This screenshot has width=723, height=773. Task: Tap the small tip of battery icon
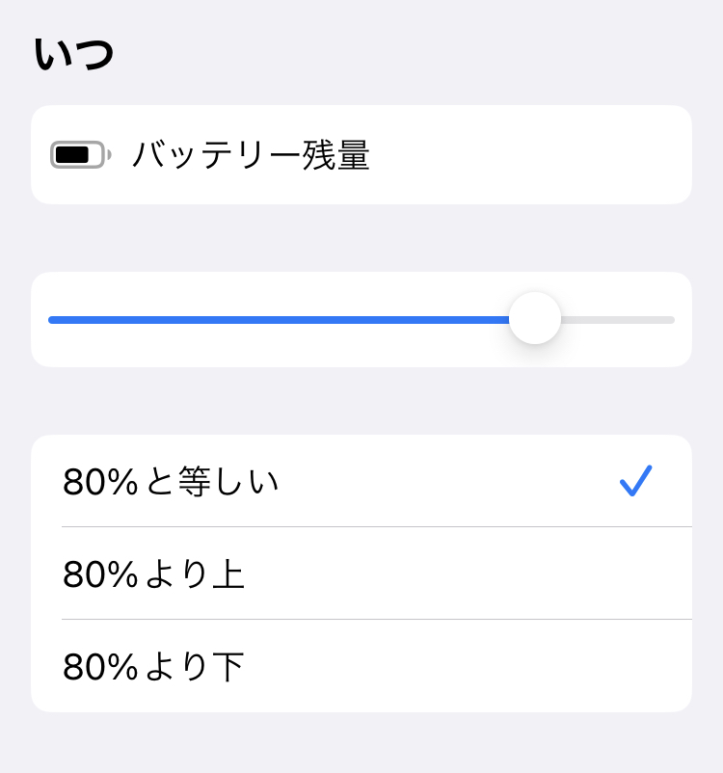[109, 154]
